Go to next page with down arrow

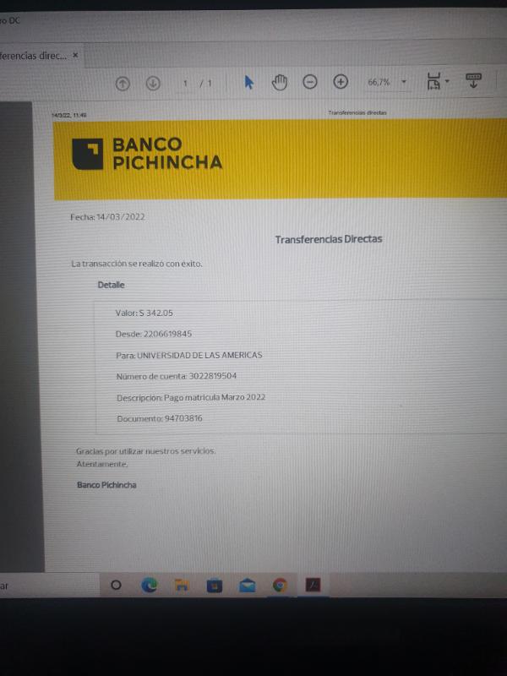[x=153, y=83]
